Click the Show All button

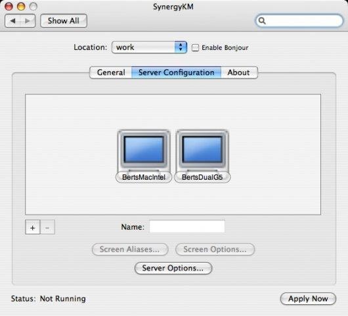coord(64,20)
